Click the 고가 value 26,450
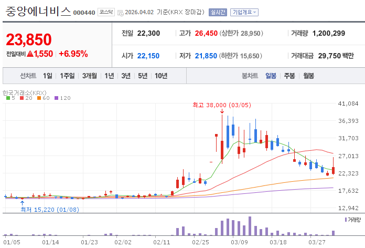 [x=206, y=33]
